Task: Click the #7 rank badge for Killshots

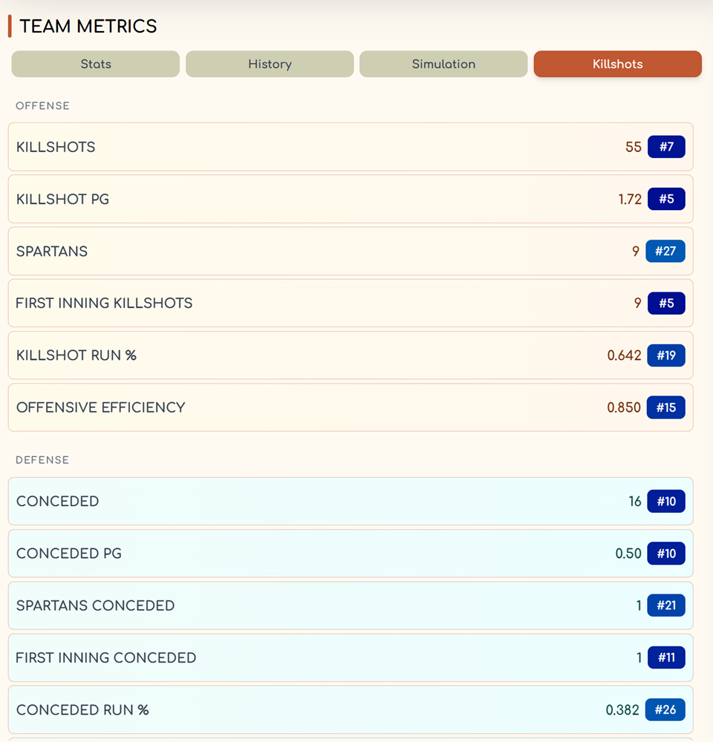Action: 666,147
